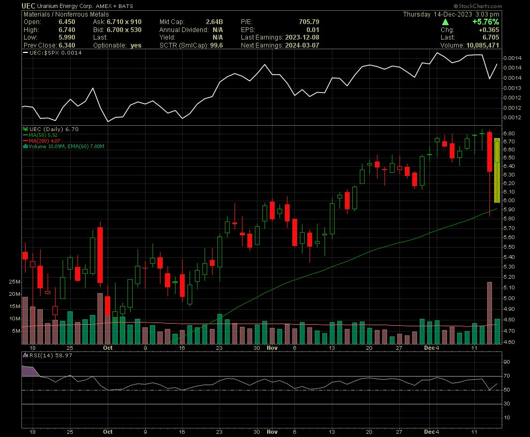Screen dimensions: 530x437
Task: Click the UEC:$SPX 0.0014 legend label
Action: [56, 52]
